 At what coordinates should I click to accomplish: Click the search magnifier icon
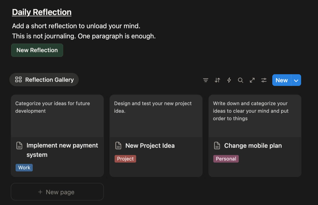(241, 80)
